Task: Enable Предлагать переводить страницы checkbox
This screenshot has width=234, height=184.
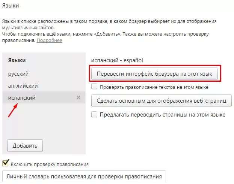Action: (x=94, y=114)
